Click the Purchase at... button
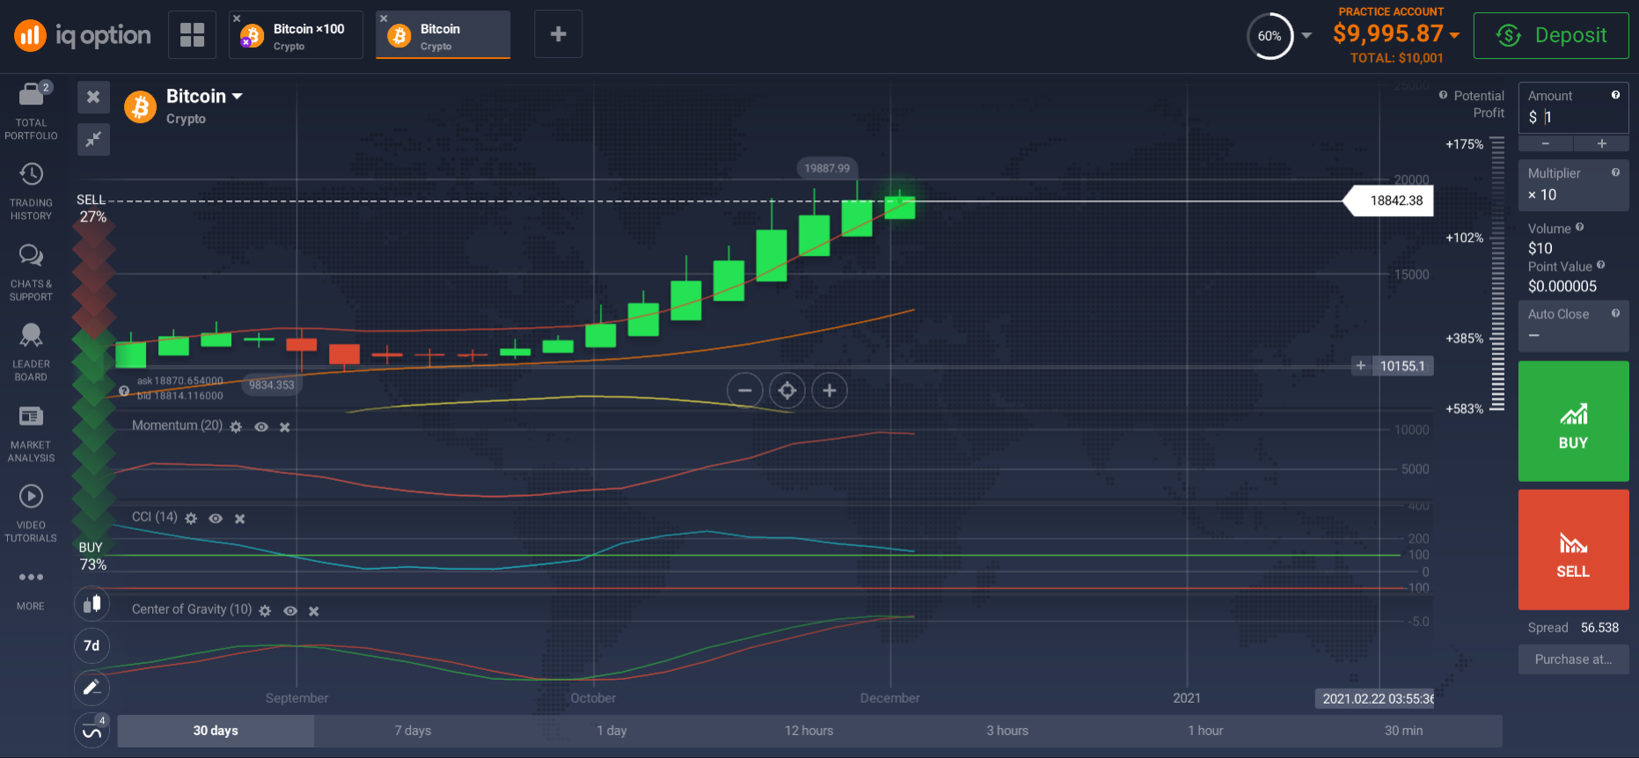 click(x=1574, y=660)
